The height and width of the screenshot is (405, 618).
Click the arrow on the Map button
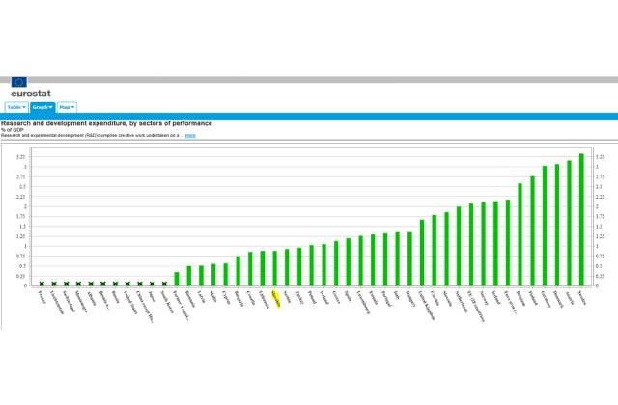(x=73, y=107)
